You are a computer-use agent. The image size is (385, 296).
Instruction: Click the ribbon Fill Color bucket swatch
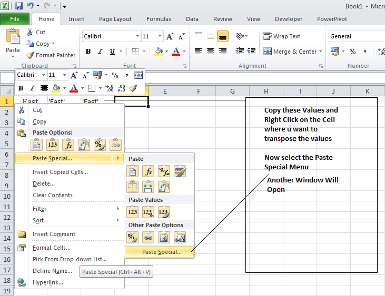tap(158, 52)
